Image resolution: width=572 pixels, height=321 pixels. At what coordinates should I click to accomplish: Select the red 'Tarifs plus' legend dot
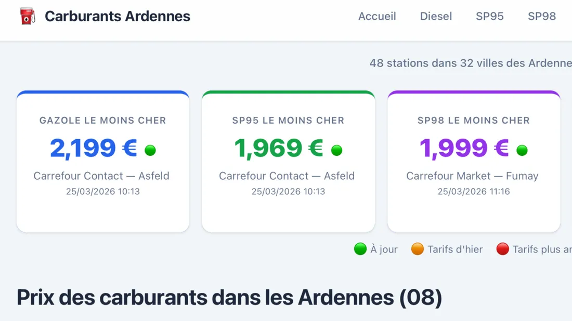tap(502, 249)
